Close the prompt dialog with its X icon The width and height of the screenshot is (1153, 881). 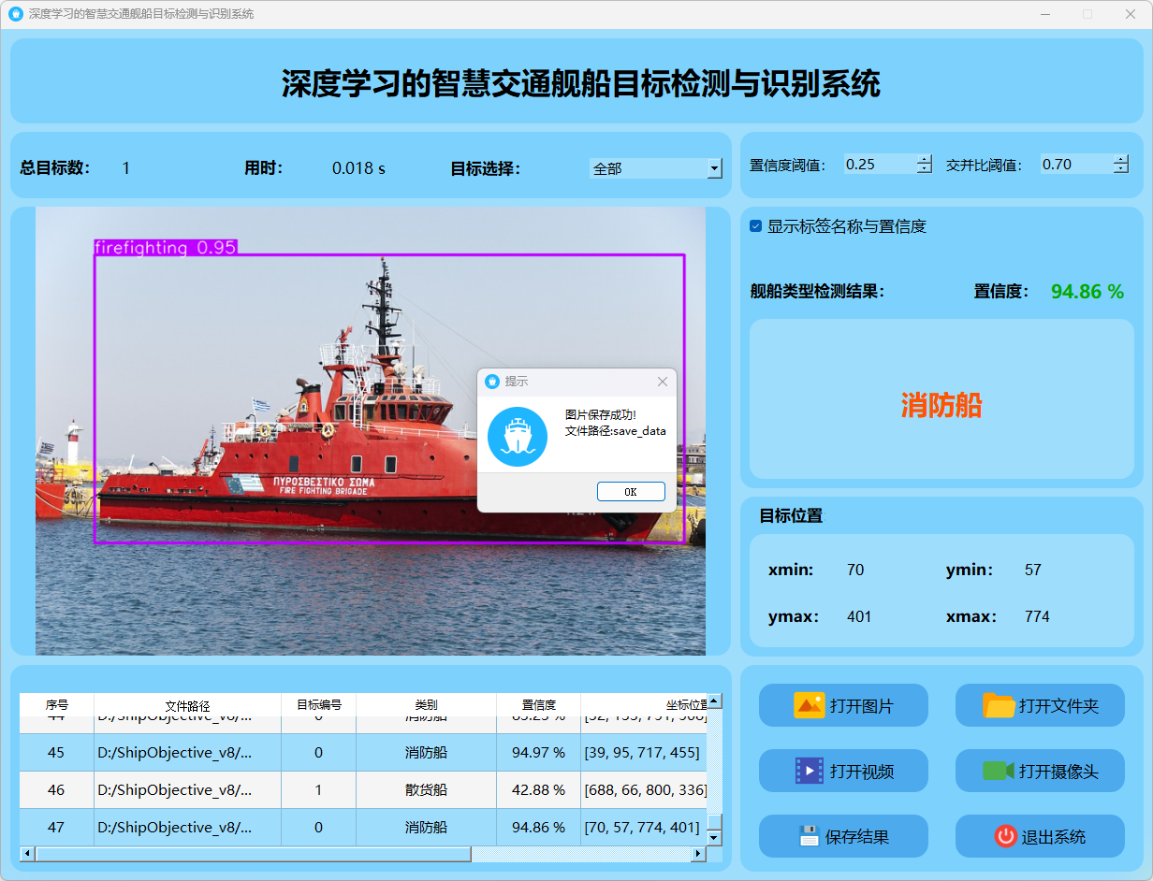[x=663, y=382]
